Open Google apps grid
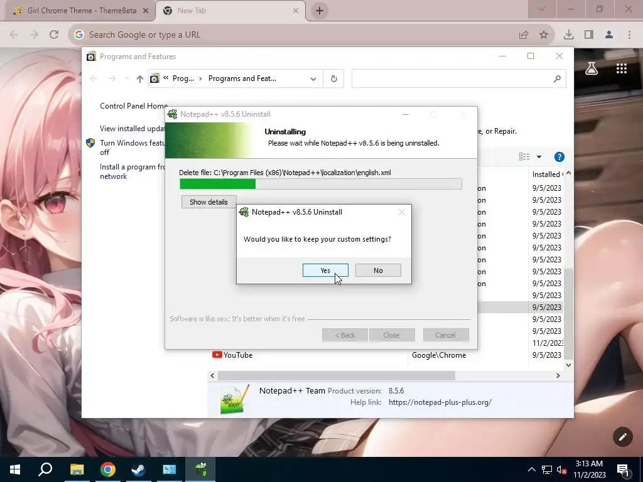Viewport: 643px width, 482px height. click(621, 68)
